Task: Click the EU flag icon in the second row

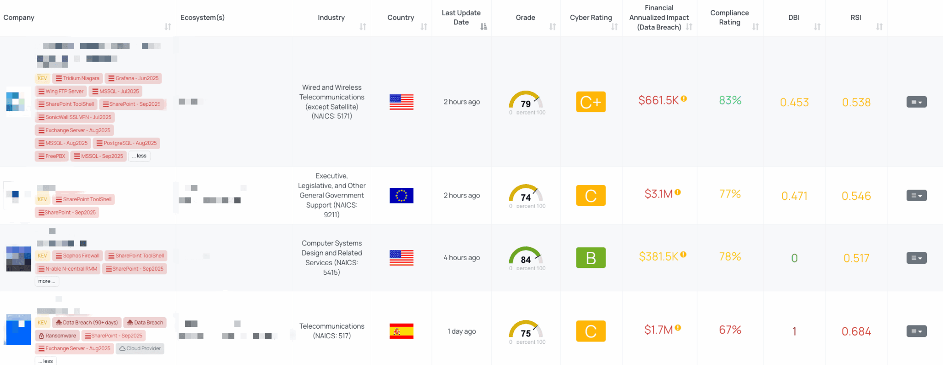Action: click(x=401, y=195)
